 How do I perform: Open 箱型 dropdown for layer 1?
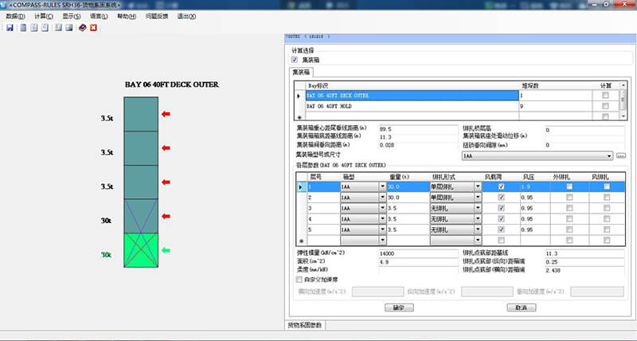pos(382,186)
